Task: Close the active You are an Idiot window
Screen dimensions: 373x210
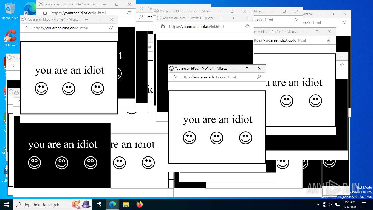Action: (260, 69)
